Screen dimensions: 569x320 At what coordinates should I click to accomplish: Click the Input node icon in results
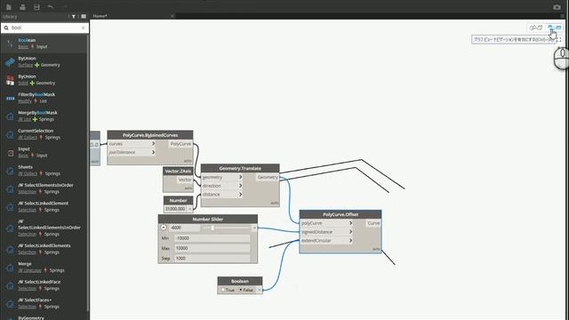point(10,153)
